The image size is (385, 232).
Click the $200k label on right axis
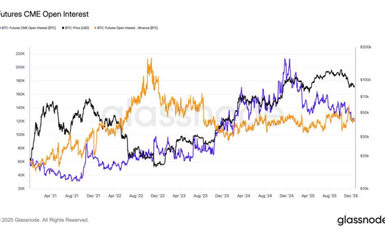point(366,47)
